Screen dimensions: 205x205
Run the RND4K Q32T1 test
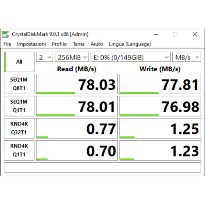[19, 128]
